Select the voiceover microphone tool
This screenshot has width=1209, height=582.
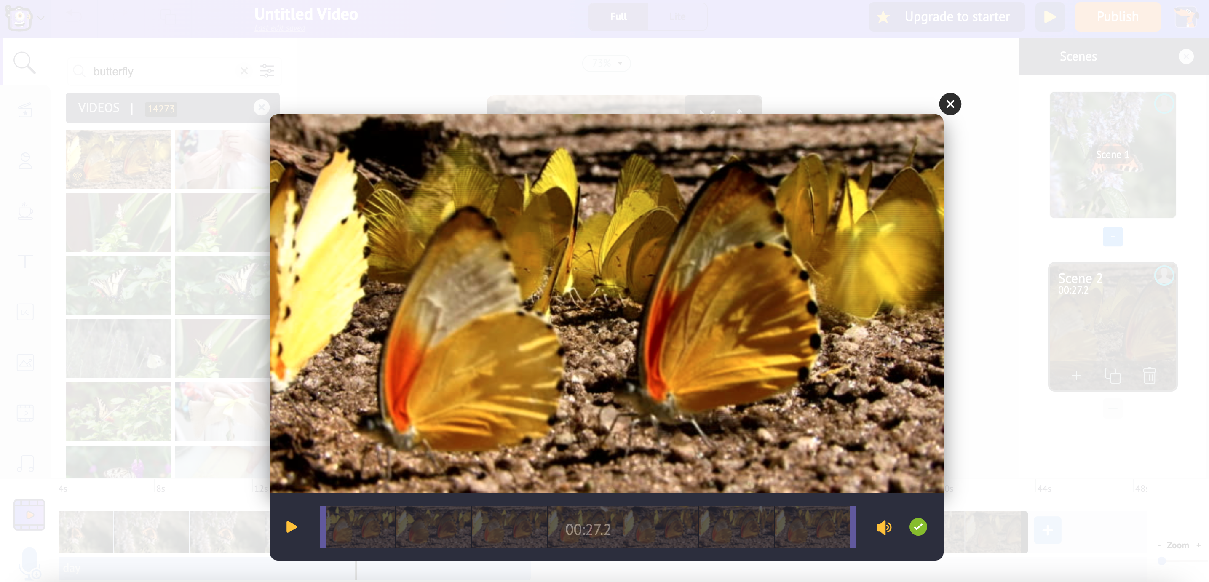tap(29, 562)
